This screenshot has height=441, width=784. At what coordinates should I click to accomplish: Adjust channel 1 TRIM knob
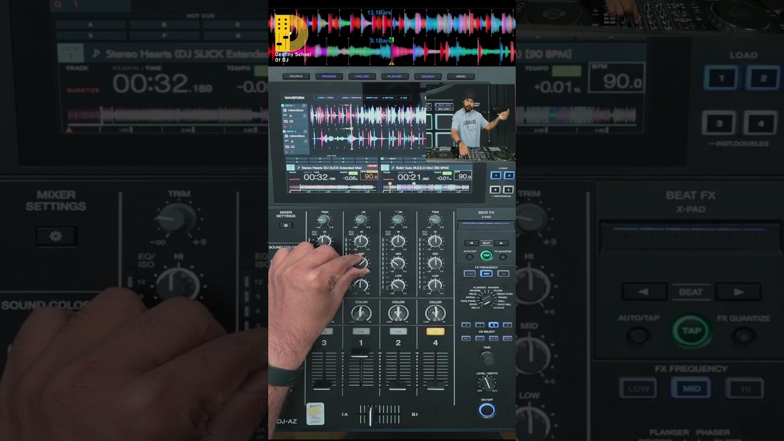(361, 220)
